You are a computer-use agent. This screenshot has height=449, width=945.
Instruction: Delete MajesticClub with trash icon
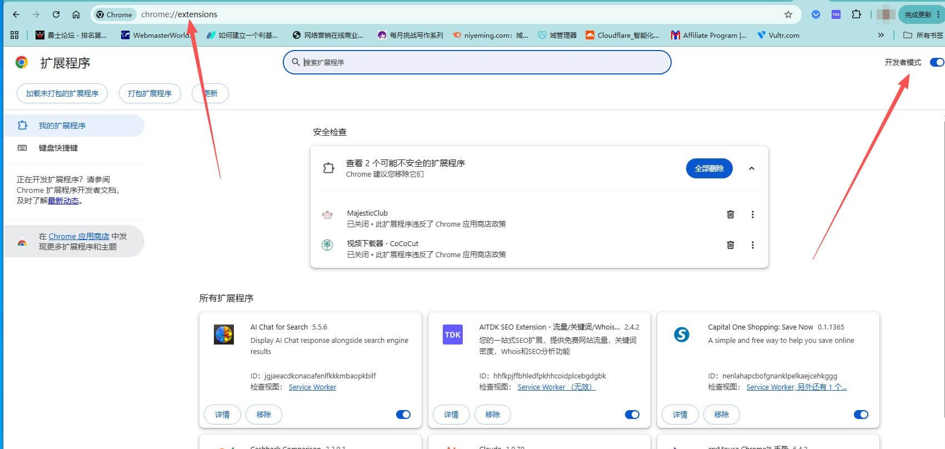(x=731, y=214)
